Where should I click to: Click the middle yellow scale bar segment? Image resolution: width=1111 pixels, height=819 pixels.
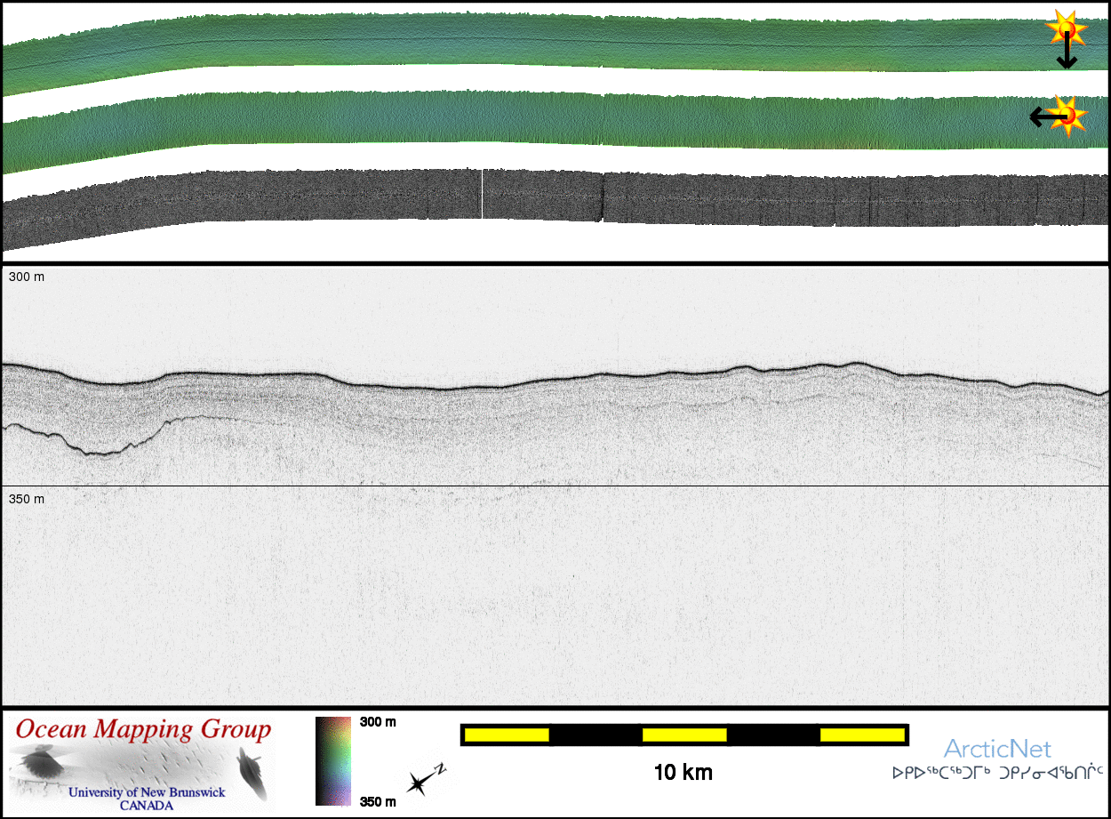[684, 735]
